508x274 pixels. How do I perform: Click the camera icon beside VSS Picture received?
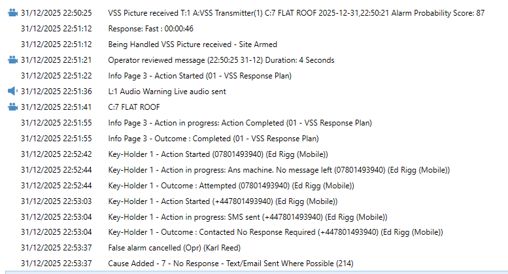tap(12, 12)
